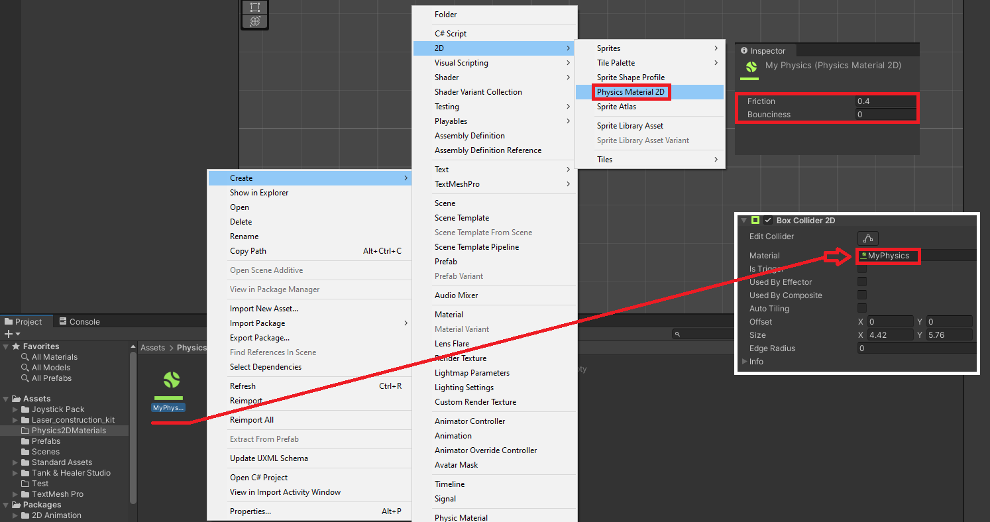
Task: Click the Size X field
Action: [891, 335]
